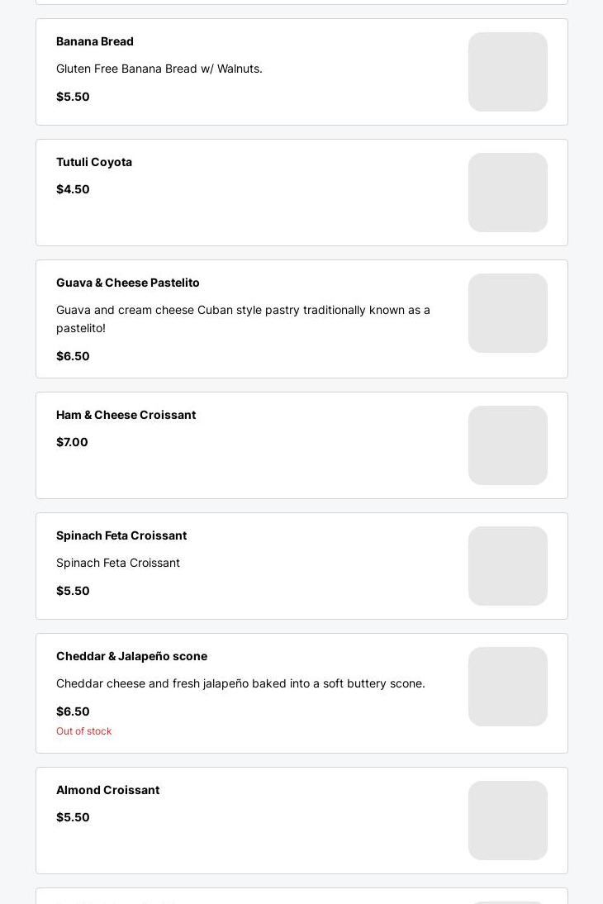Click the Tutuli Coyota thumbnail image
The width and height of the screenshot is (603, 904).
coord(507,193)
